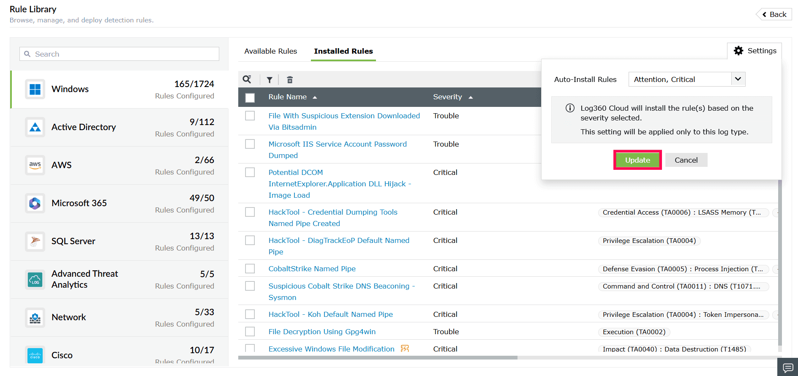The height and width of the screenshot is (376, 798).
Task: Select Windows 165/1724 log type row
Action: click(x=120, y=90)
